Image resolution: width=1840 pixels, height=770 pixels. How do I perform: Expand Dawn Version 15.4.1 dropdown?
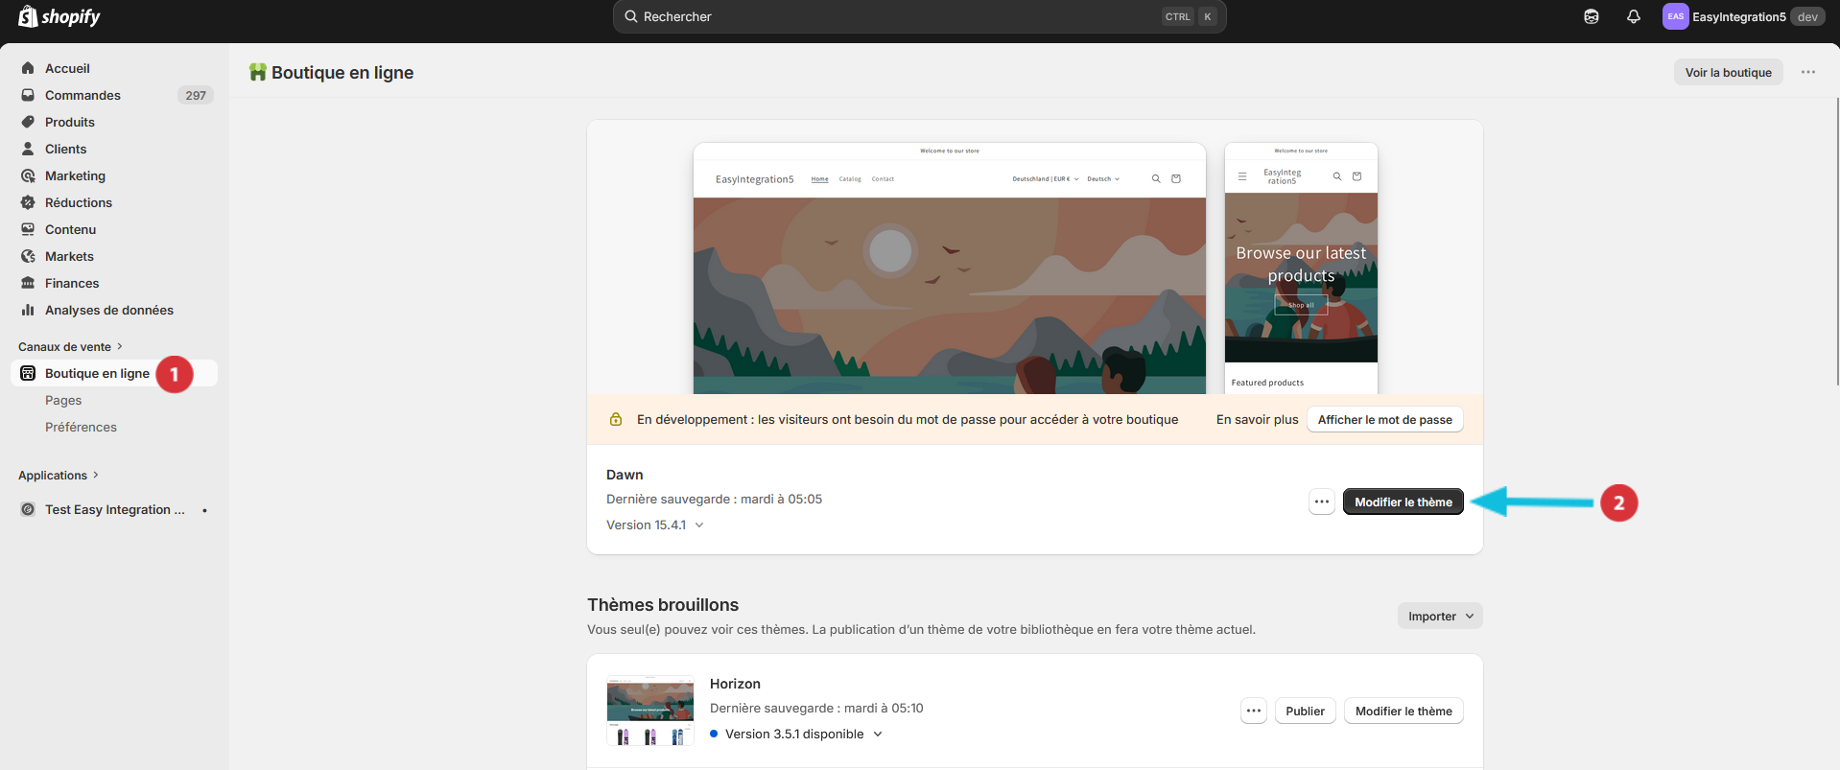(x=655, y=525)
